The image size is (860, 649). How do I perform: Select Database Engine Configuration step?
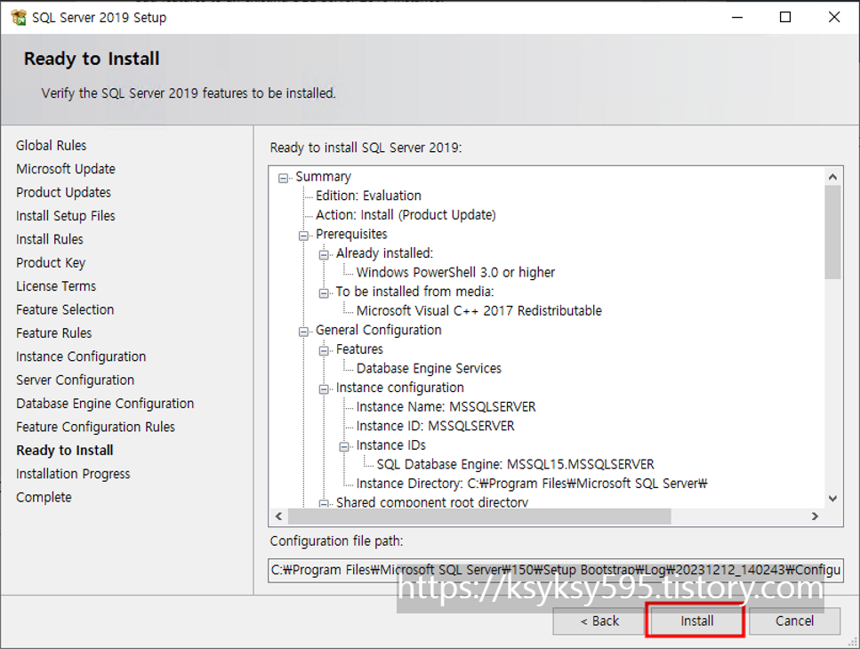[105, 404]
